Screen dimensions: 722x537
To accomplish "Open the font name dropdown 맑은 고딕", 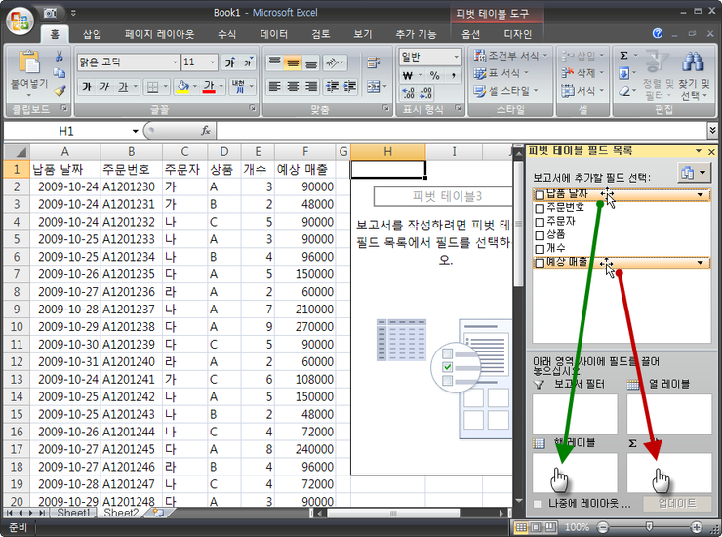I will (x=175, y=62).
